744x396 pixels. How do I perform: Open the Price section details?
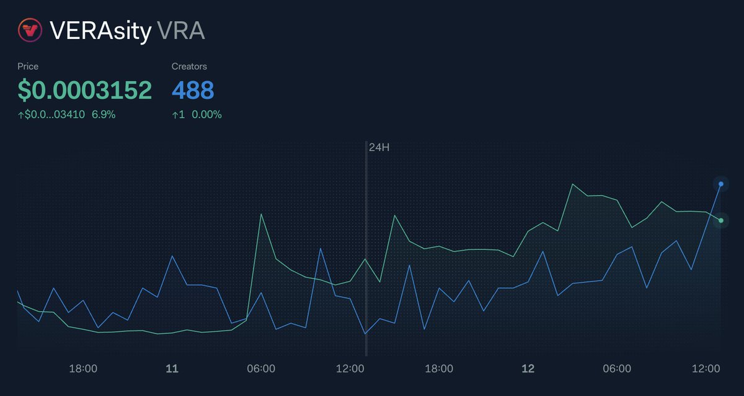27,66
